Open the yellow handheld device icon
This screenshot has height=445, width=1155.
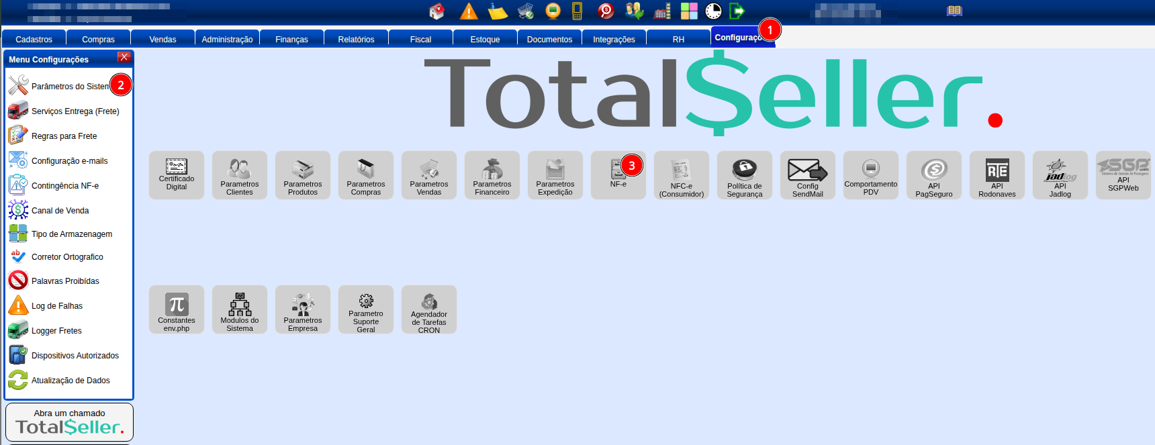577,11
